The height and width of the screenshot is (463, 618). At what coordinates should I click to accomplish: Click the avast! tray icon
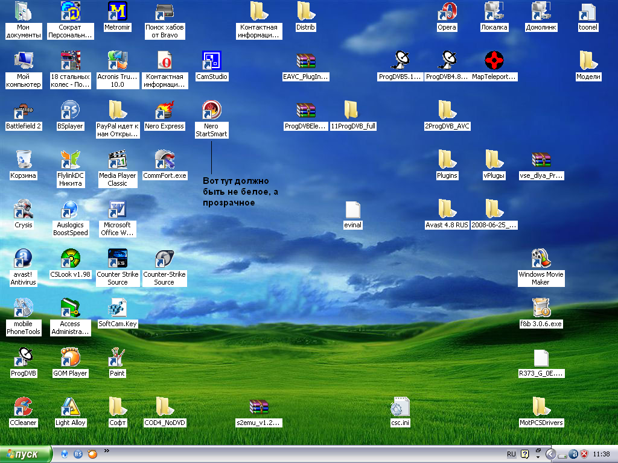tap(573, 454)
